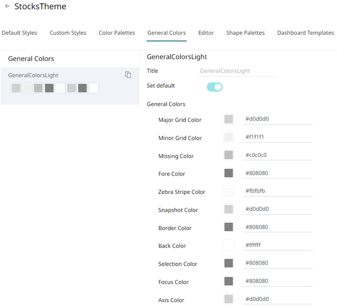The width and height of the screenshot is (337, 308).
Task: Select the Shape Palettes tab
Action: tap(245, 33)
